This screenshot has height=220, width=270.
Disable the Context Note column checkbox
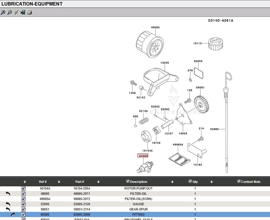click(x=239, y=181)
